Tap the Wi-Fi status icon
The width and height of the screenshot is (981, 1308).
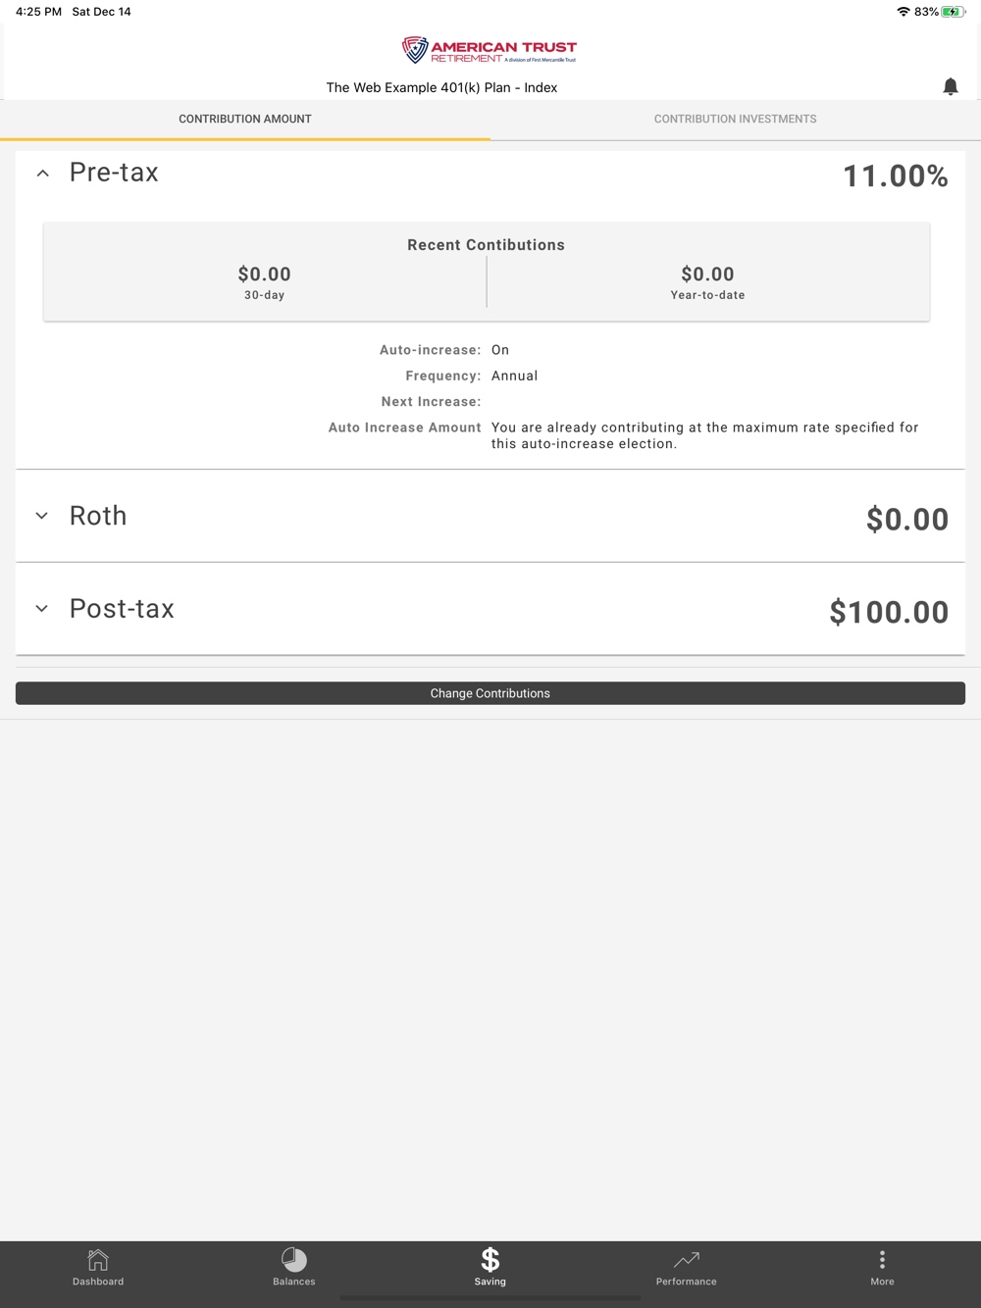[x=903, y=12]
